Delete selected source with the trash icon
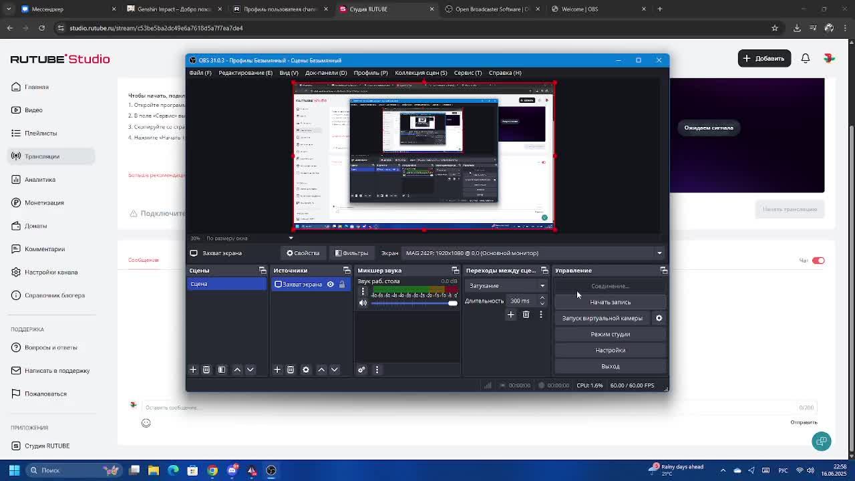 pyautogui.click(x=291, y=369)
